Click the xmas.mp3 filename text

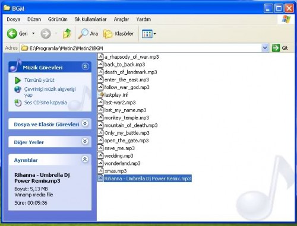click(115, 171)
